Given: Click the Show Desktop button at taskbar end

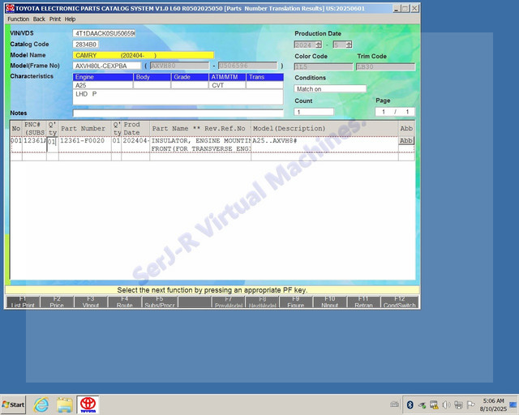Looking at the screenshot, I should coord(514,404).
